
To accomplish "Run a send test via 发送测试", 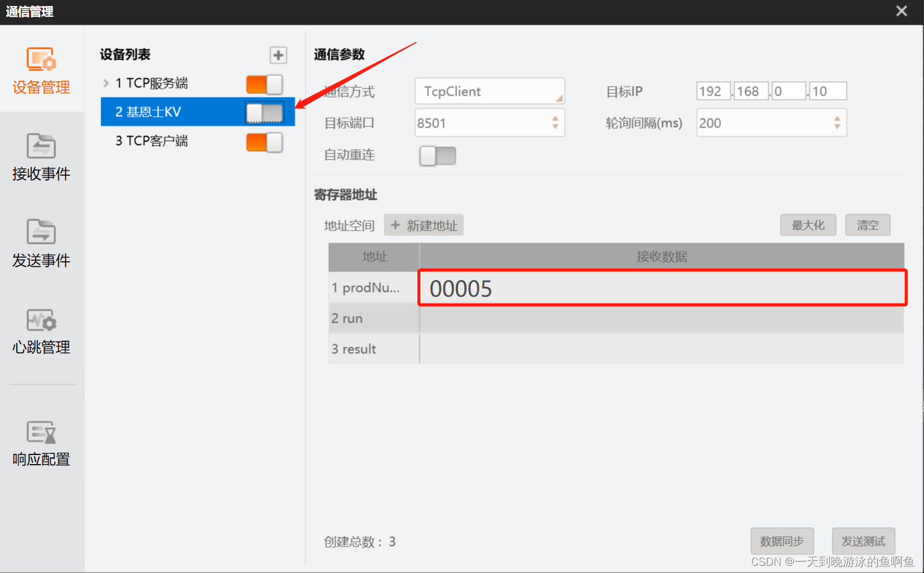I will 863,541.
